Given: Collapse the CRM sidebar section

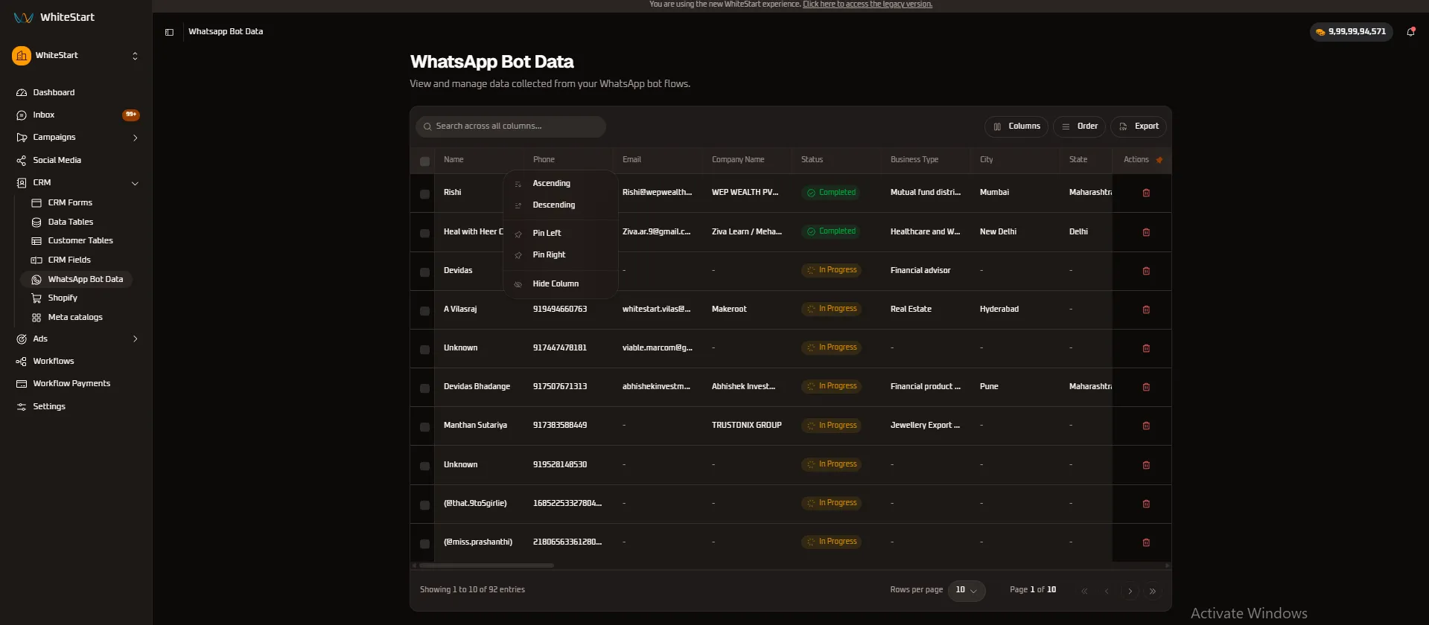Looking at the screenshot, I should [135, 183].
